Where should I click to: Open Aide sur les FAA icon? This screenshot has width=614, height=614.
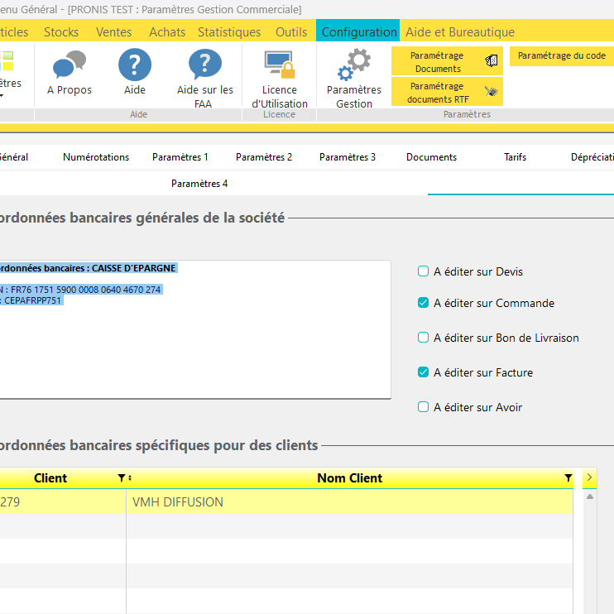tap(205, 65)
